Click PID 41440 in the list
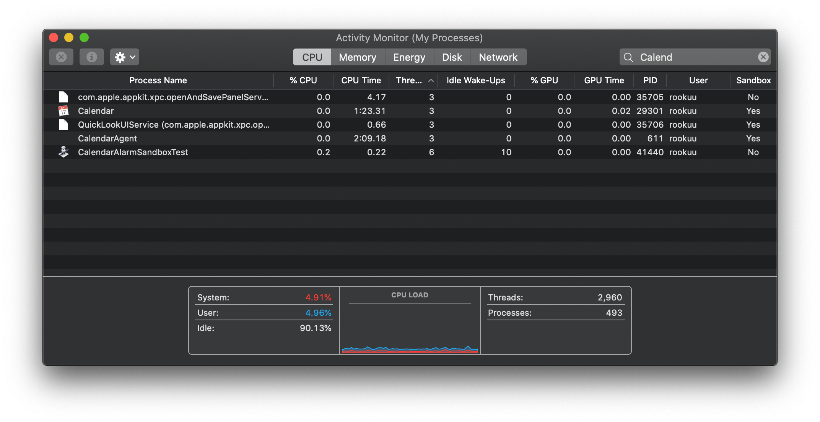820x422 pixels. 650,152
